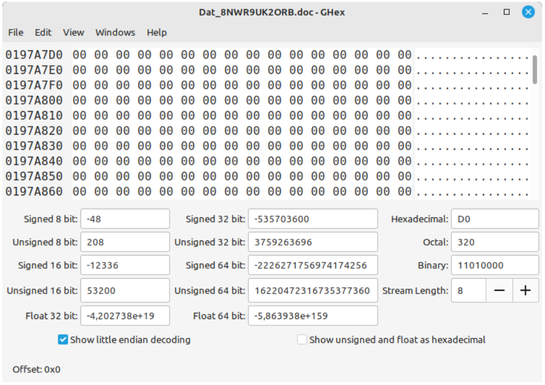Open the View menu
The height and width of the screenshot is (385, 545).
click(x=73, y=32)
